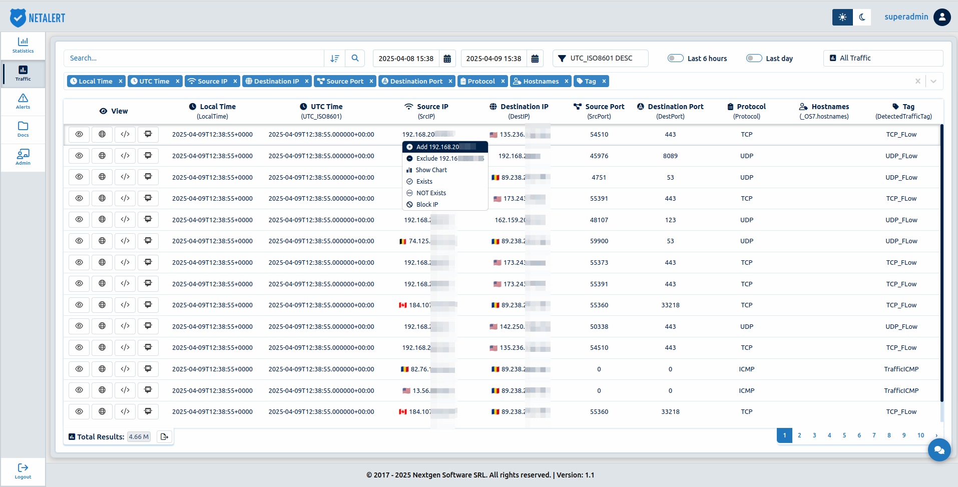Choose NOT Exists from context menu
This screenshot has height=487, width=958.
point(445,193)
